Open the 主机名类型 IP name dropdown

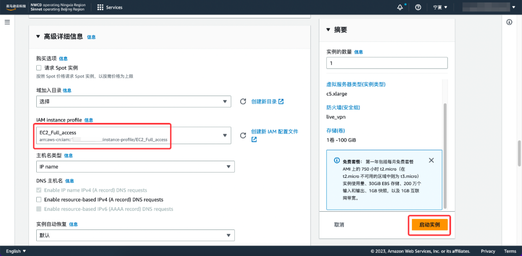point(135,167)
